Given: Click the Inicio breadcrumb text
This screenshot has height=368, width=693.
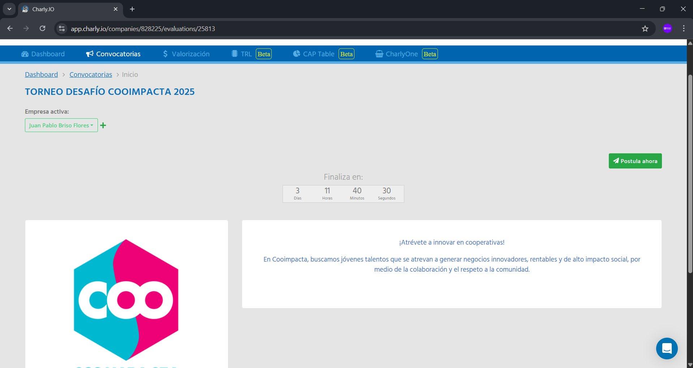Looking at the screenshot, I should (x=130, y=75).
